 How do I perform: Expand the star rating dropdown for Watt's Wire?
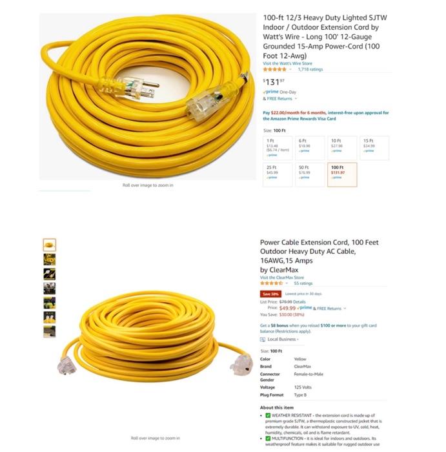(290, 70)
